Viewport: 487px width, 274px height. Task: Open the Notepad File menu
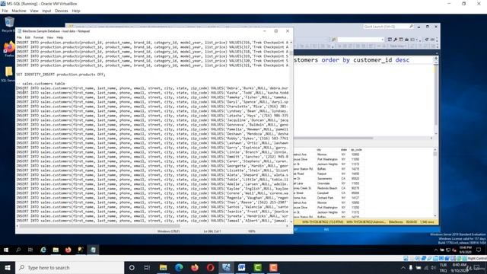(x=19, y=37)
